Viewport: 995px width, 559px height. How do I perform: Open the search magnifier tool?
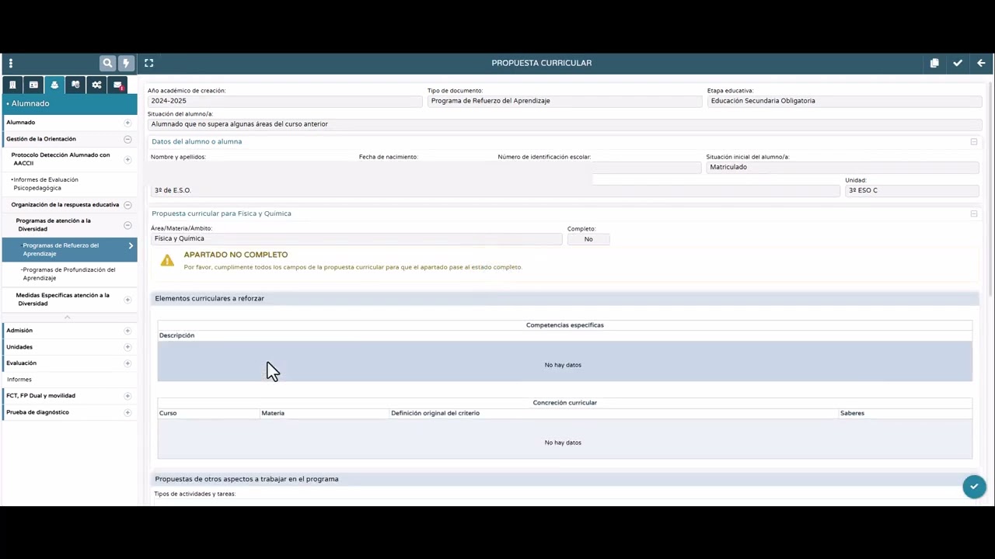(x=108, y=64)
